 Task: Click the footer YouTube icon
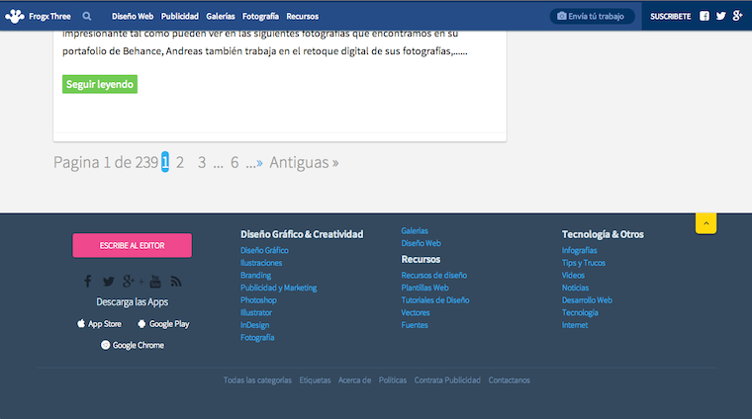pos(154,282)
